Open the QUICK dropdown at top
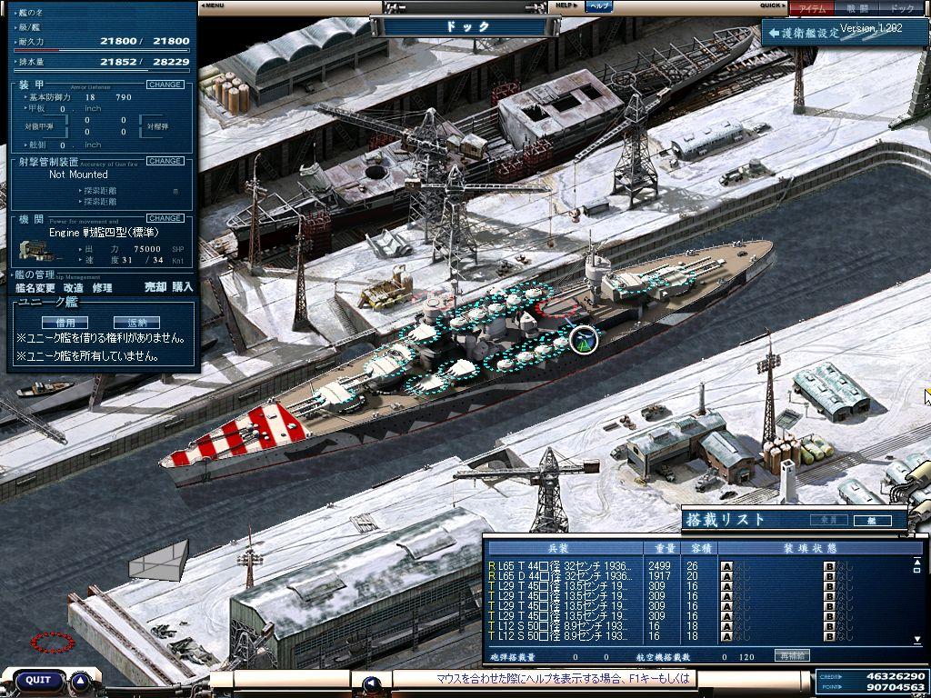 [x=774, y=5]
